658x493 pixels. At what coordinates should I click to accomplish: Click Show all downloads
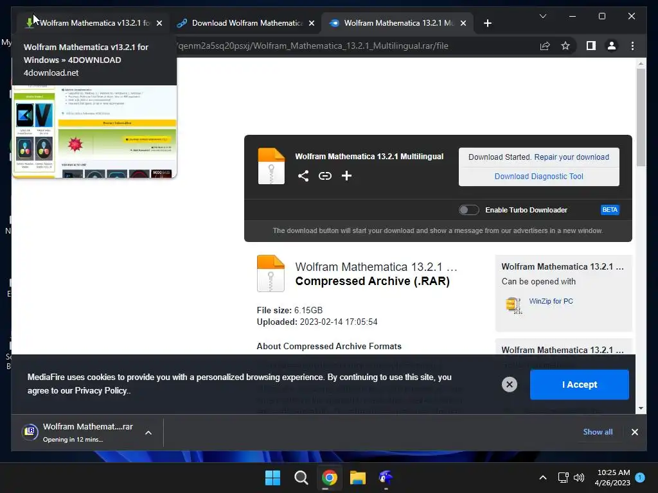[x=598, y=432]
